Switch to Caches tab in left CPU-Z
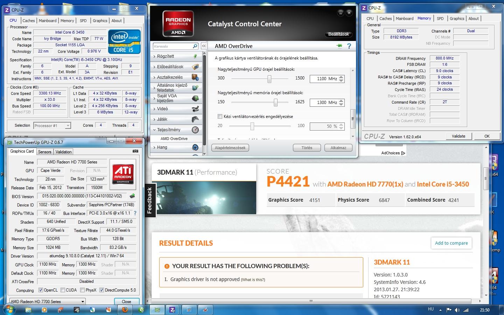The width and height of the screenshot is (504, 315). click(x=29, y=21)
